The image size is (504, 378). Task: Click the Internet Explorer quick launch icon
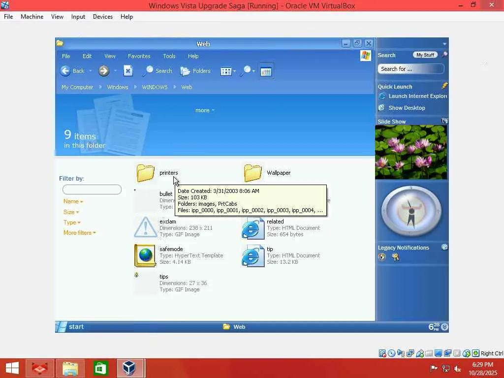pyautogui.click(x=382, y=96)
